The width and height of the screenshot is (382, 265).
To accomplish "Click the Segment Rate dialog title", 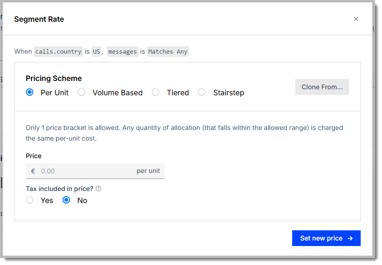I will pyautogui.click(x=39, y=19).
